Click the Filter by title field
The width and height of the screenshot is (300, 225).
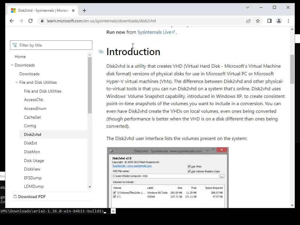[51, 45]
